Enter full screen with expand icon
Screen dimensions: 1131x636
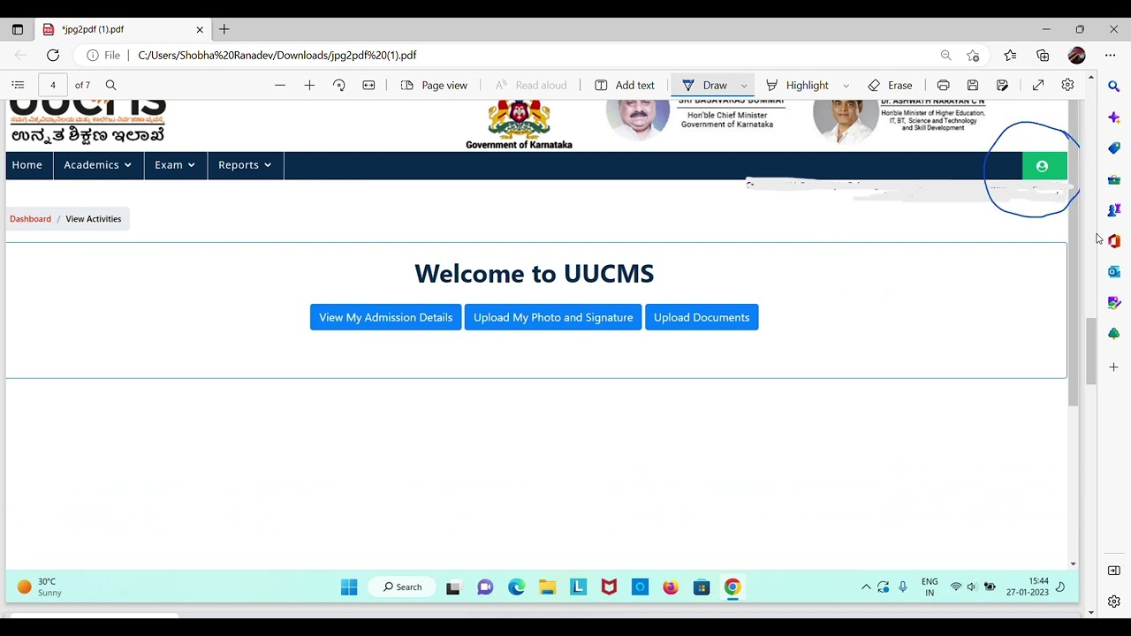tap(1038, 85)
